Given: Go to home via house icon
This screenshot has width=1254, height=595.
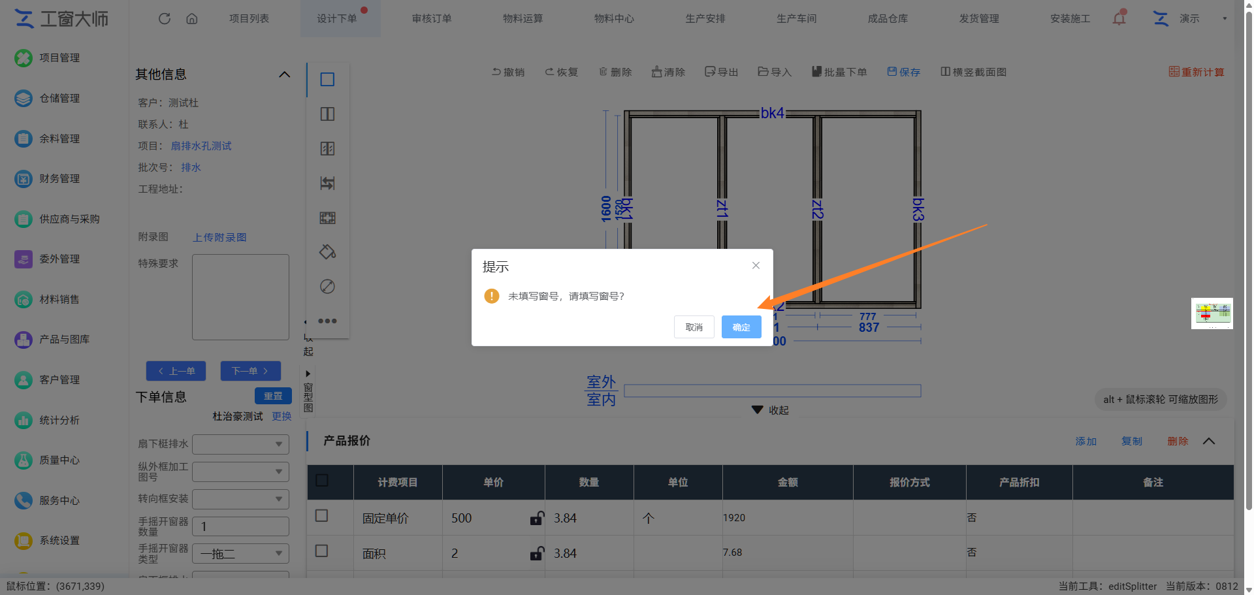Looking at the screenshot, I should [192, 18].
